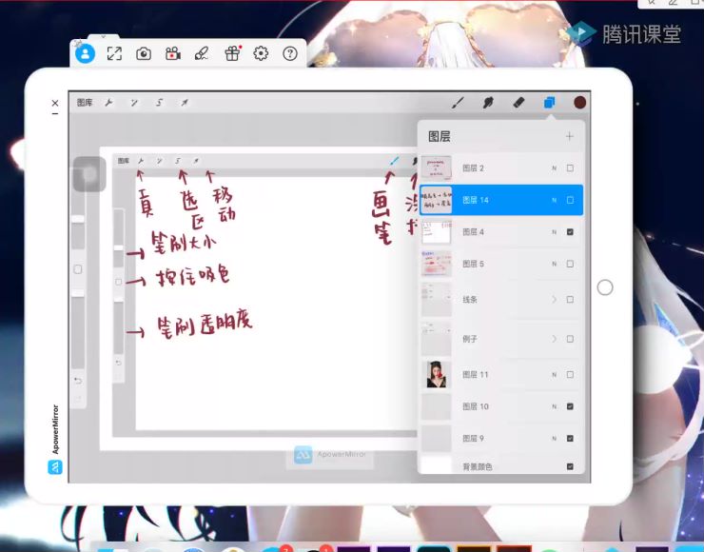Open the dark red active color swatch
This screenshot has height=552, width=704.
[x=579, y=103]
